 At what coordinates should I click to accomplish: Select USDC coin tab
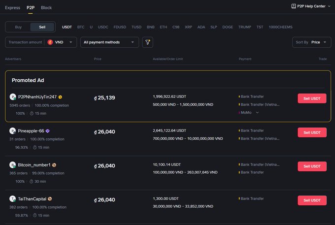tap(103, 27)
